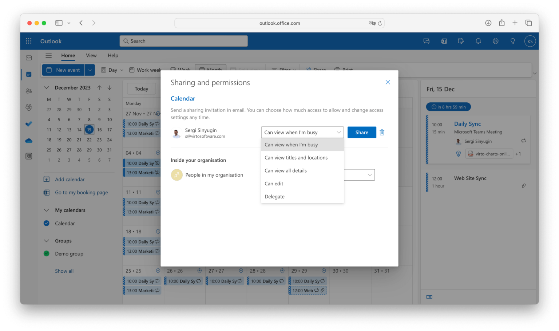
Task: Open Outlook Settings gear
Action: click(495, 41)
